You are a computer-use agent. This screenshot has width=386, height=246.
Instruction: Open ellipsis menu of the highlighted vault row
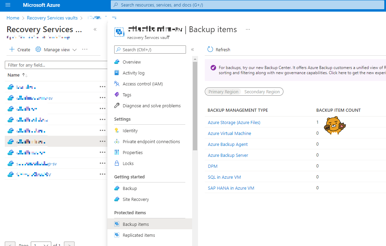pos(103,141)
